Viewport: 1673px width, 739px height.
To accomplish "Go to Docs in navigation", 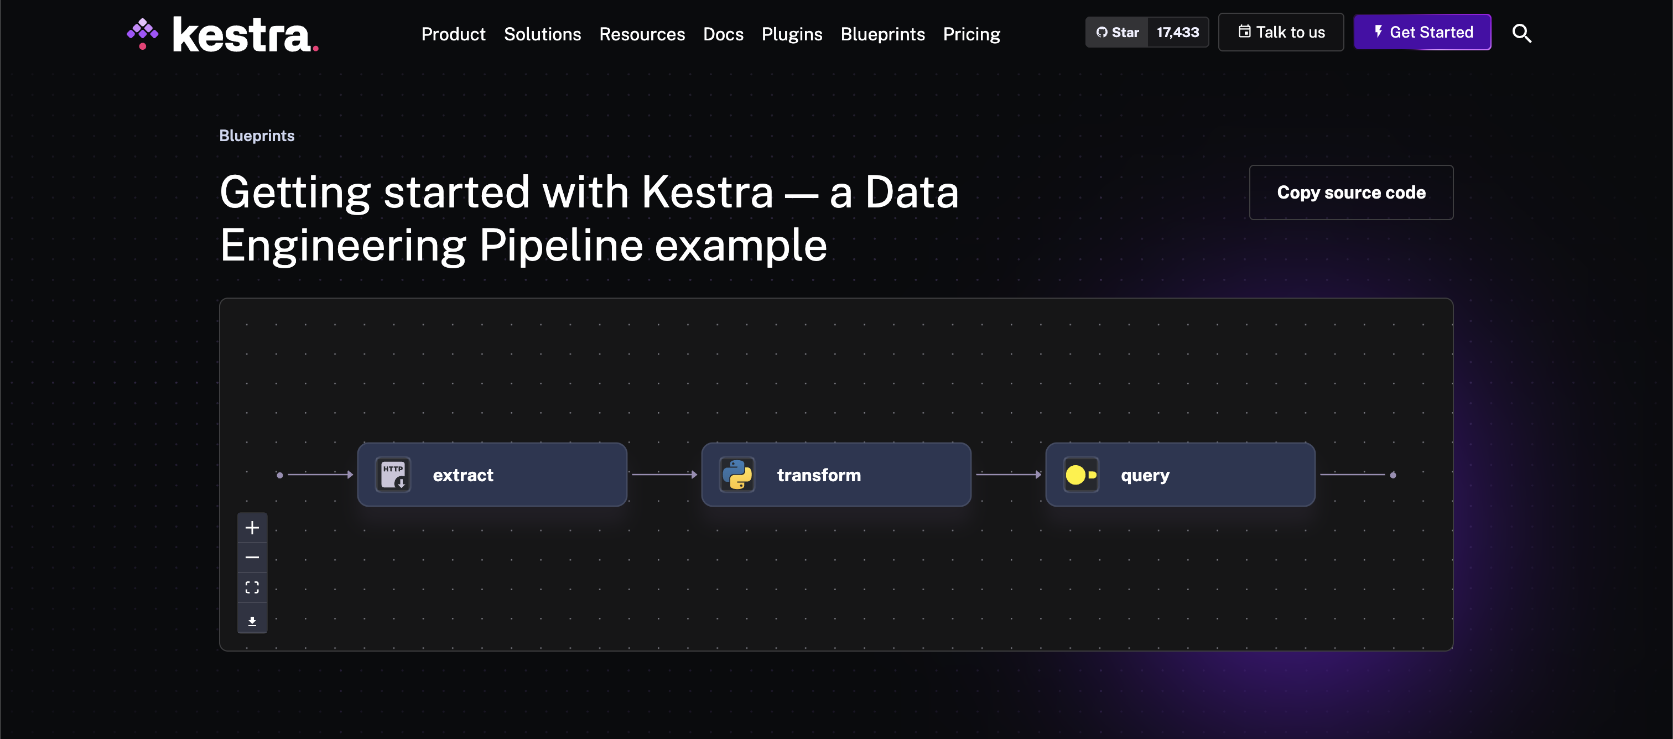I will coord(723,34).
